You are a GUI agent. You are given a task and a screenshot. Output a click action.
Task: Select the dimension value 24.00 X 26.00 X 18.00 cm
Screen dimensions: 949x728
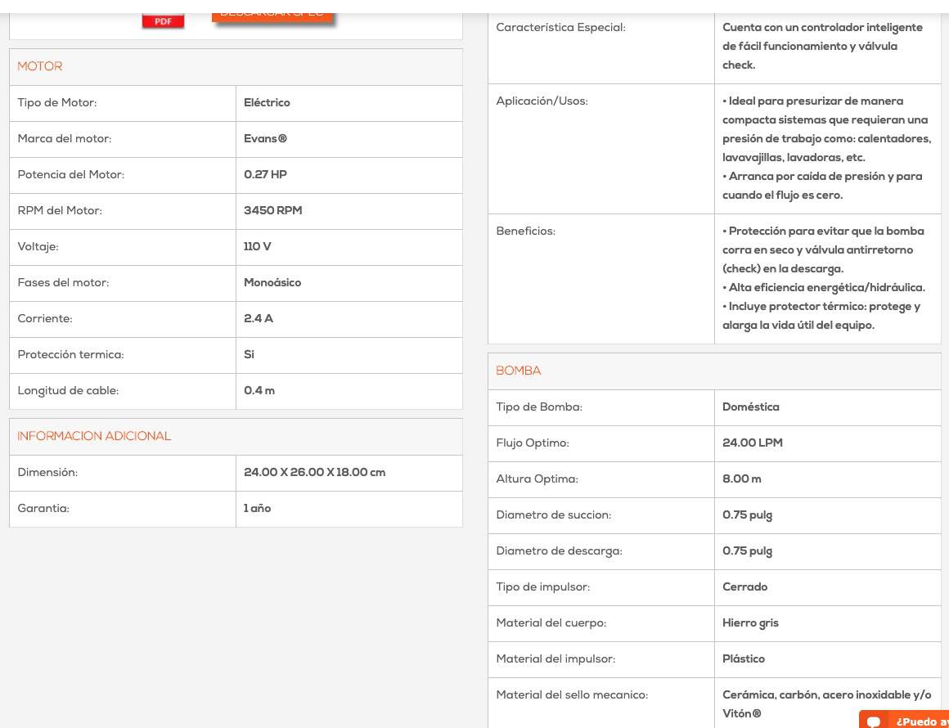(315, 473)
